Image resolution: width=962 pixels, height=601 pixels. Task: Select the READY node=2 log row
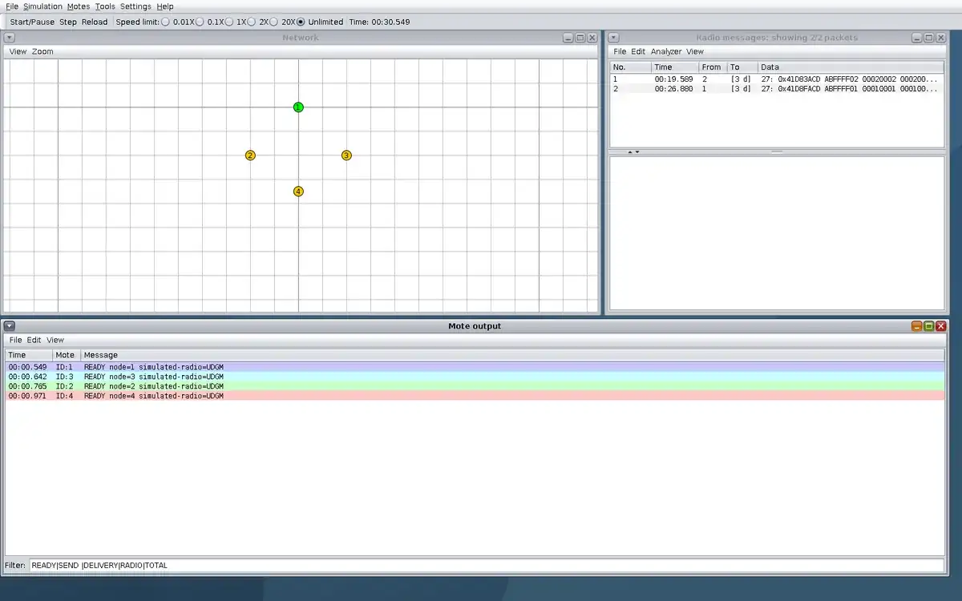coord(475,386)
